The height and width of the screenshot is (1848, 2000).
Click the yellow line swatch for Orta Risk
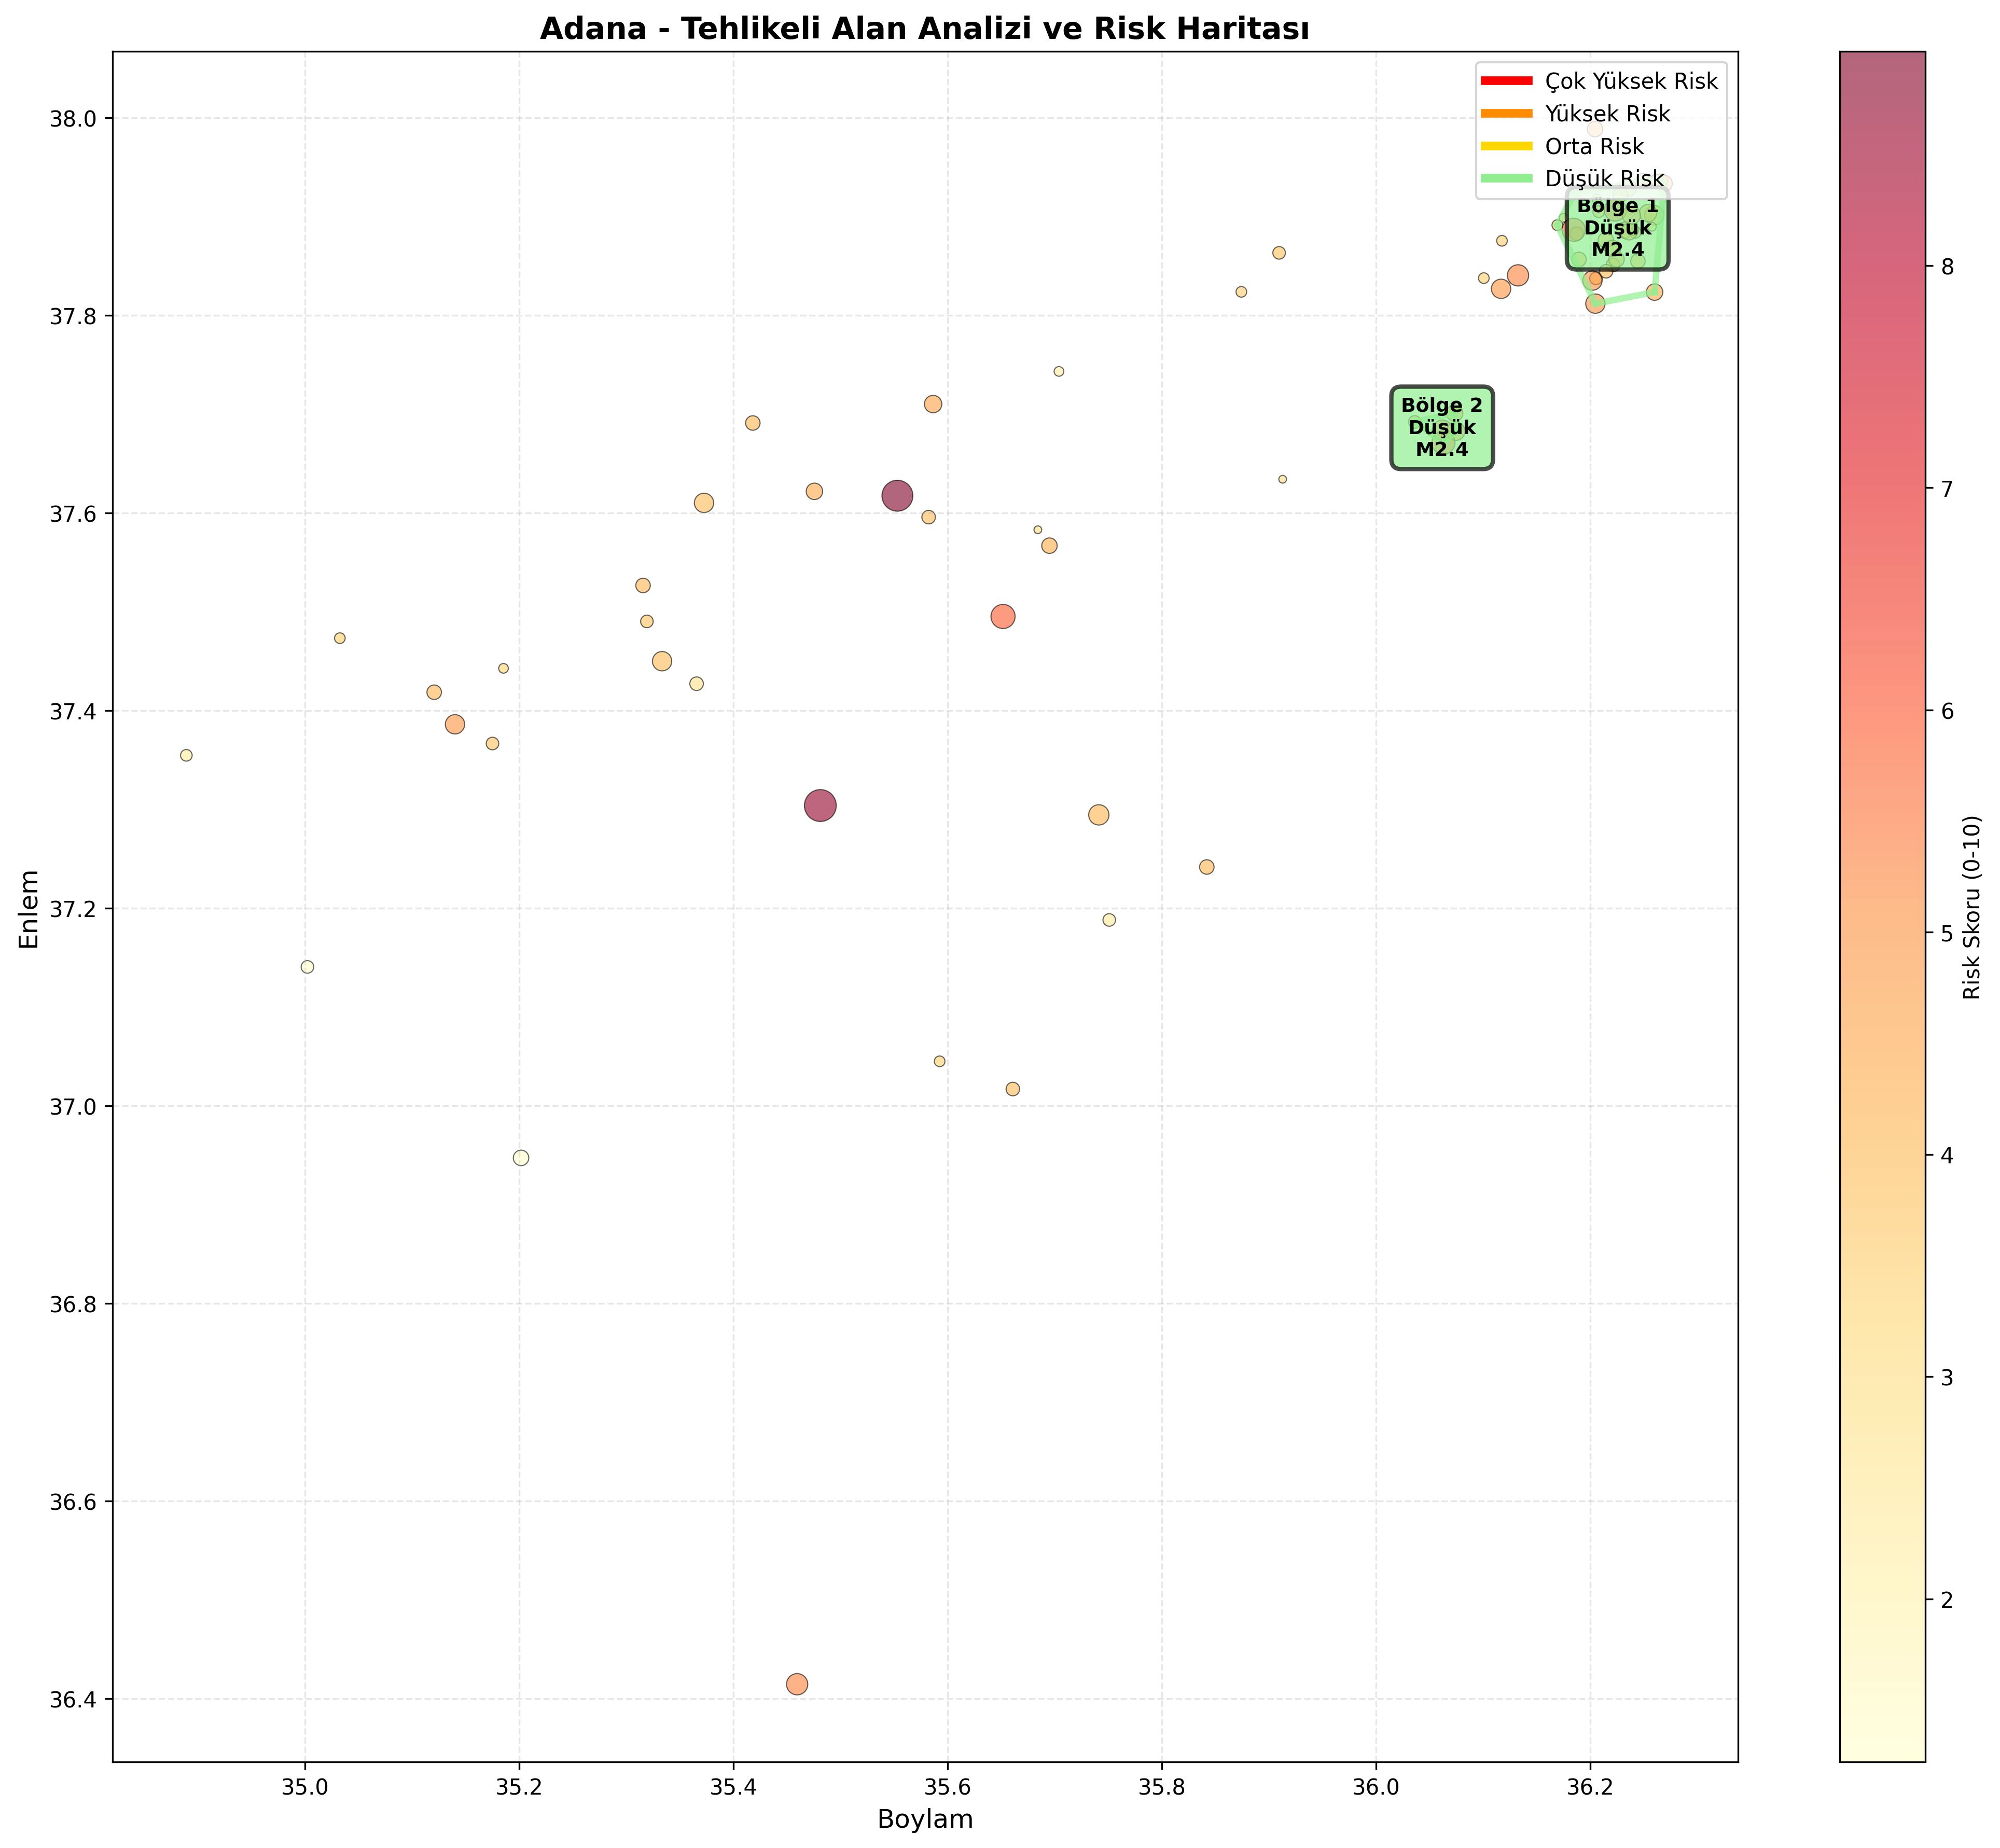point(1506,146)
